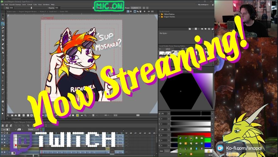This screenshot has width=278, height=157.
Task: Select the Skeleton tool
Action: (x=3, y=98)
